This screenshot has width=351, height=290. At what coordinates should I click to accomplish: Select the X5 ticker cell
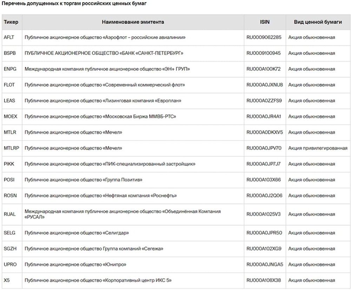pos(7,280)
